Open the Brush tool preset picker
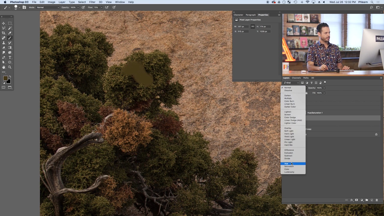Image resolution: width=384 pixels, height=216 pixels. [7, 7]
